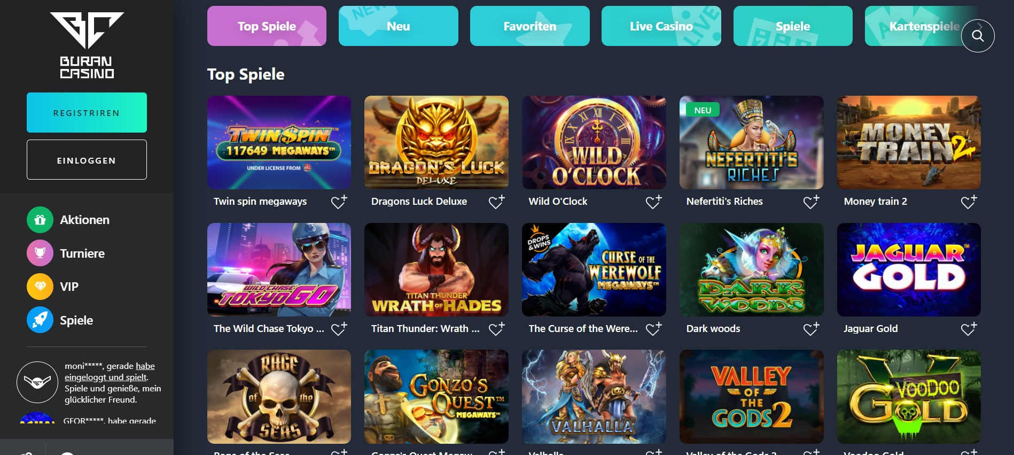
Task: Mark Money train 2 as favorite
Action: 969,202
